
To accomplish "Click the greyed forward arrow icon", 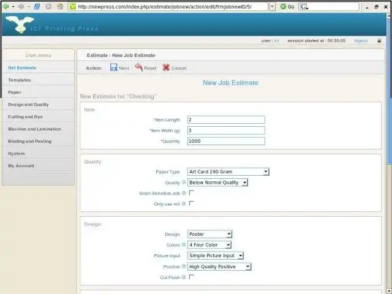I will point(21,7).
